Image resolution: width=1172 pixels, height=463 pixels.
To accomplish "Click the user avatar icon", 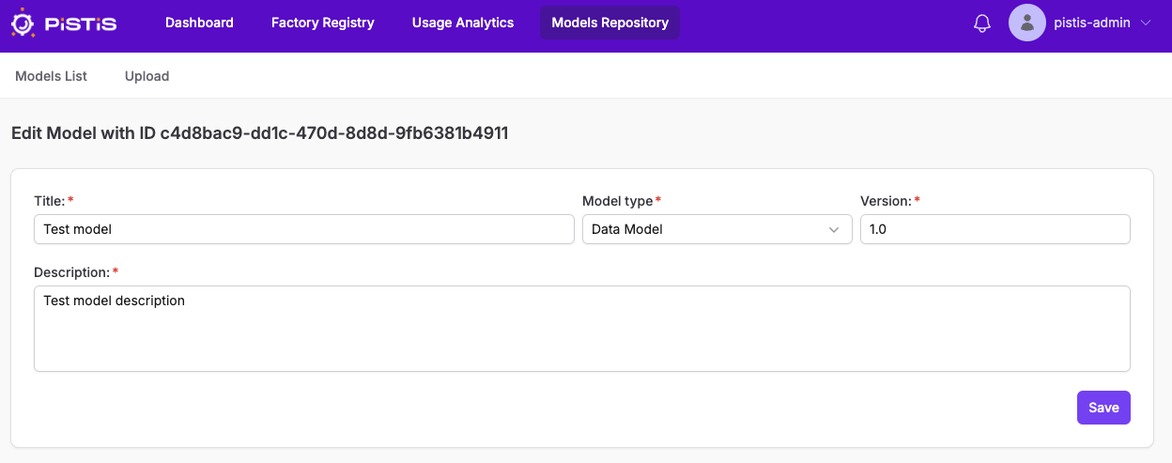I will [x=1027, y=23].
